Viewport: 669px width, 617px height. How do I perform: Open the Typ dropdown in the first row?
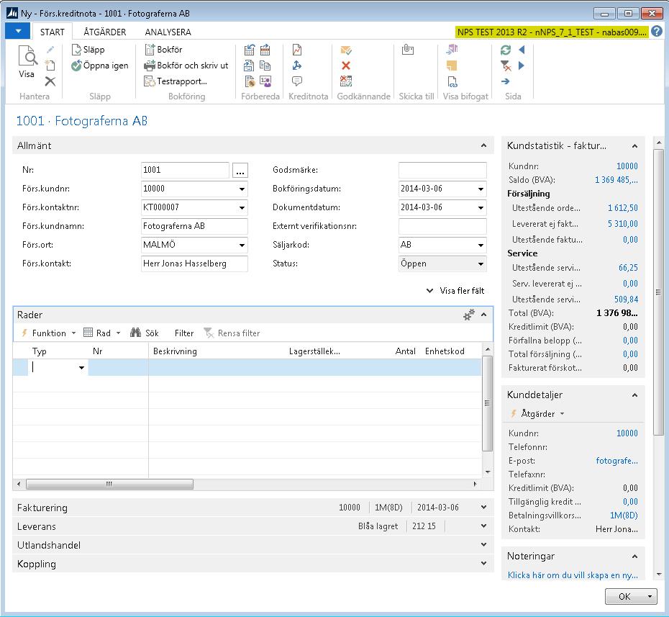pyautogui.click(x=81, y=368)
